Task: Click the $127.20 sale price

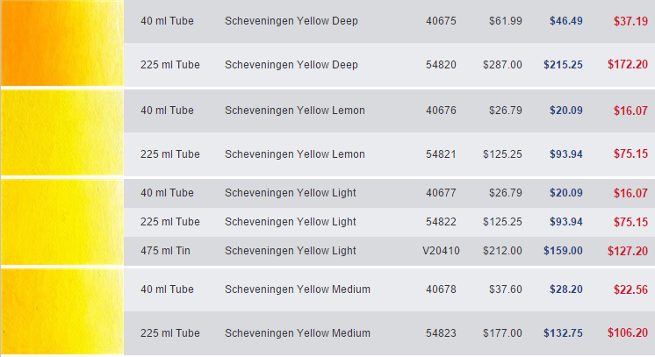Action: point(627,251)
